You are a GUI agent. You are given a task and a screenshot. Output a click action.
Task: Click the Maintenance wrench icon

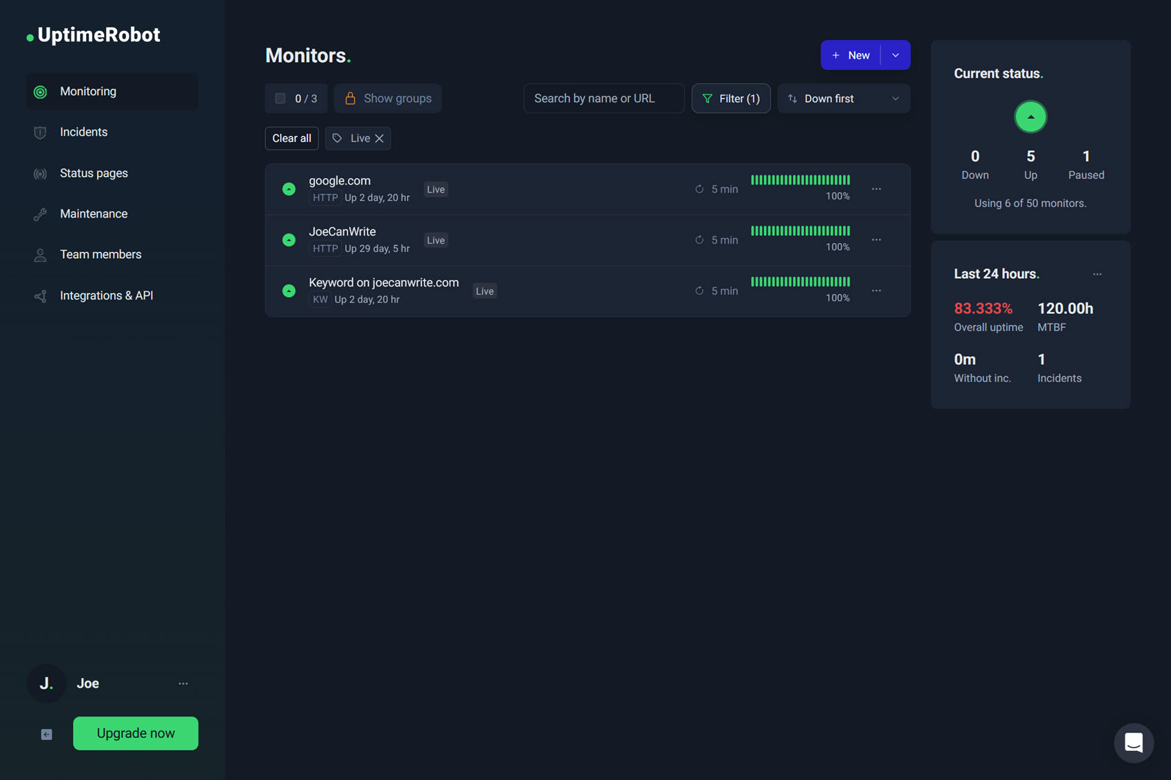[40, 213]
